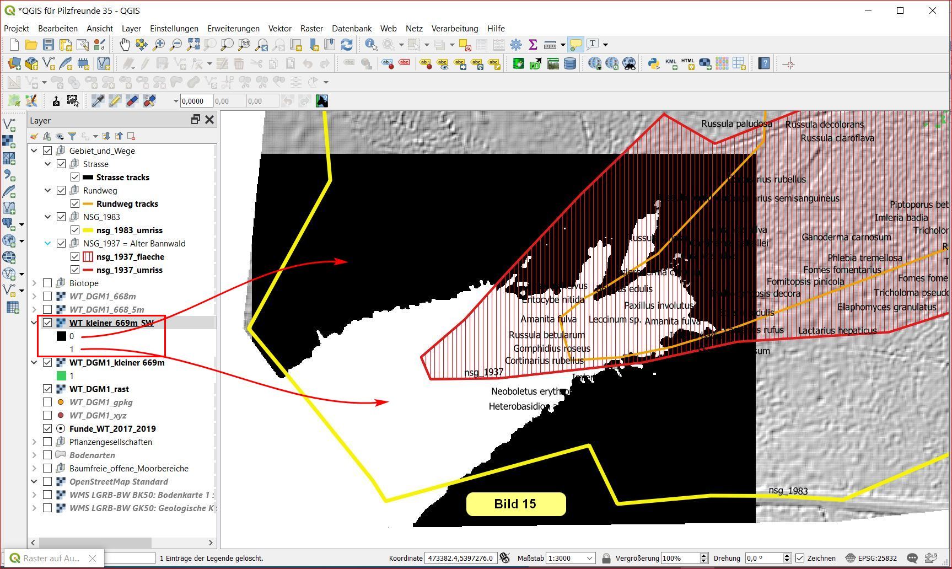The image size is (952, 569).
Task: Open the statistical summary sigma icon
Action: (x=533, y=45)
